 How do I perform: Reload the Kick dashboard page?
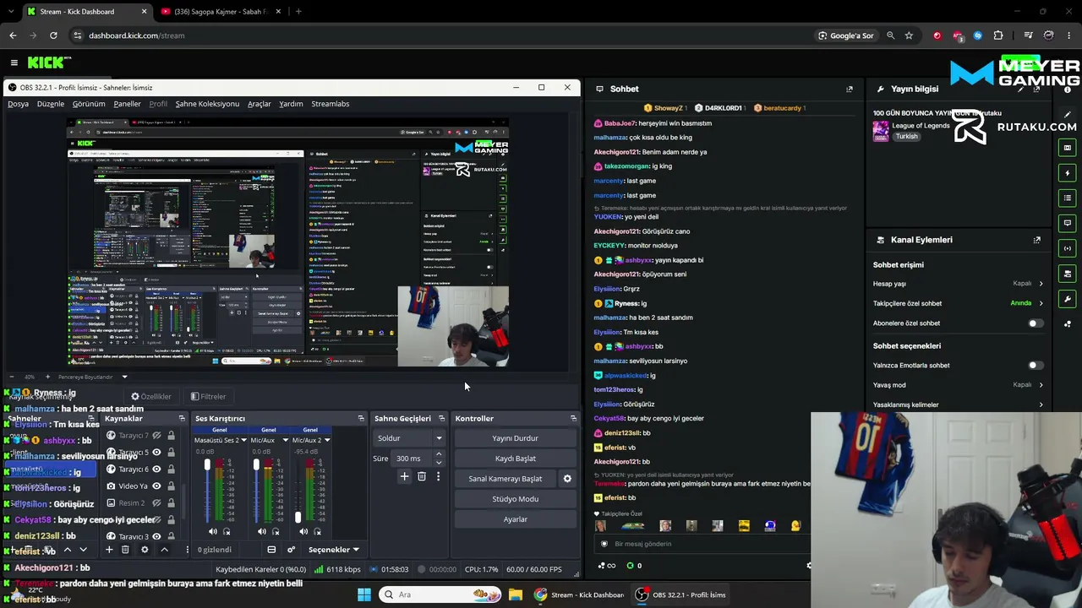point(53,35)
